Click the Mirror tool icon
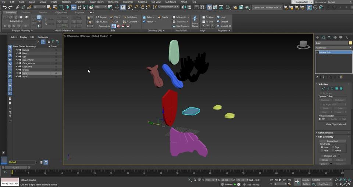The image size is (353, 187). 184,7
